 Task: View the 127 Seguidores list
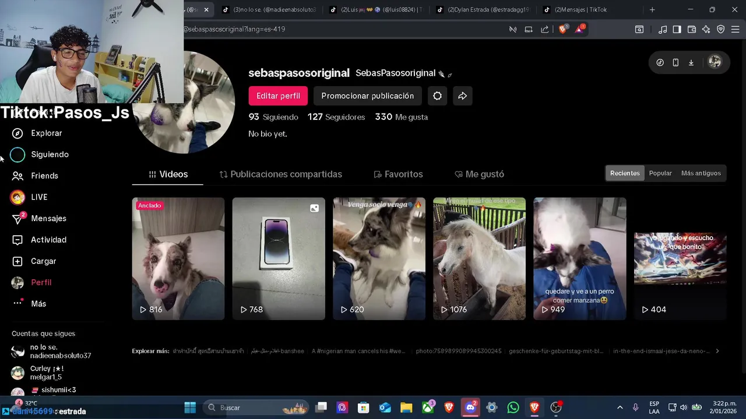pyautogui.click(x=336, y=117)
